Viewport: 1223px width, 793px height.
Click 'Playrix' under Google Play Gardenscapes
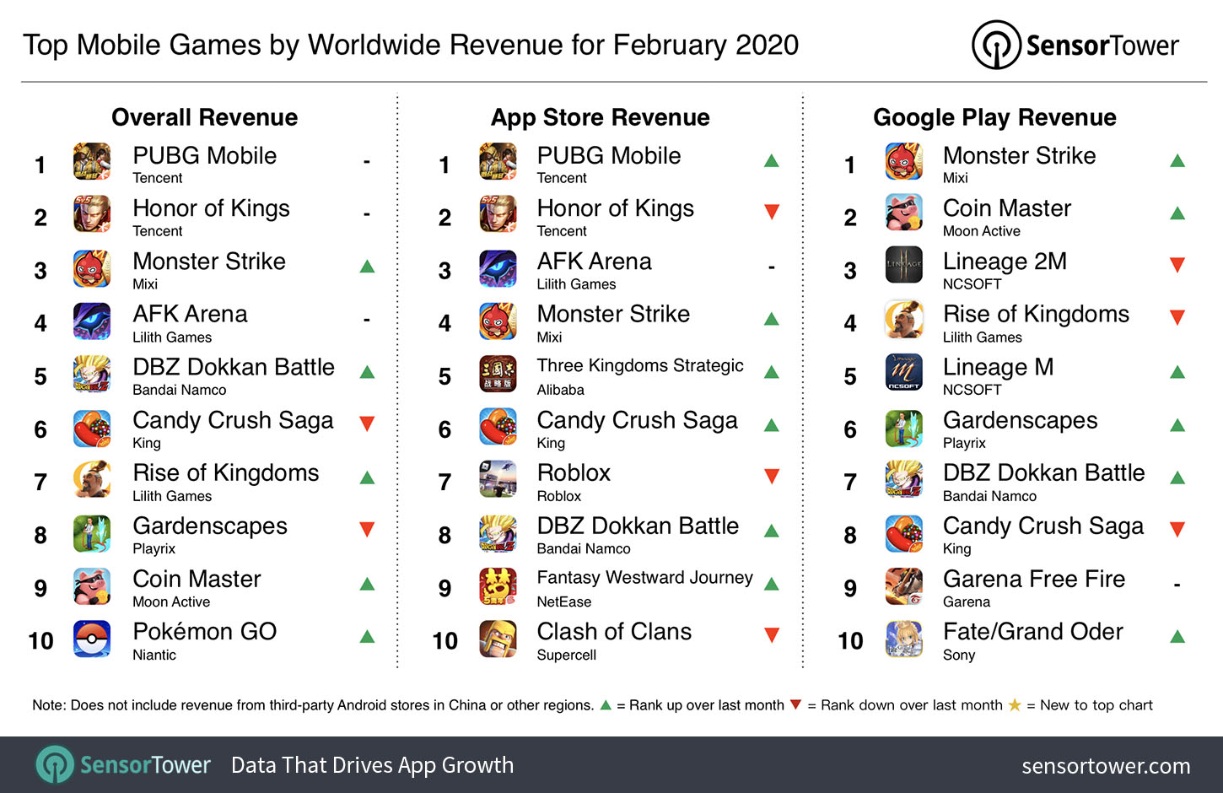coord(964,443)
